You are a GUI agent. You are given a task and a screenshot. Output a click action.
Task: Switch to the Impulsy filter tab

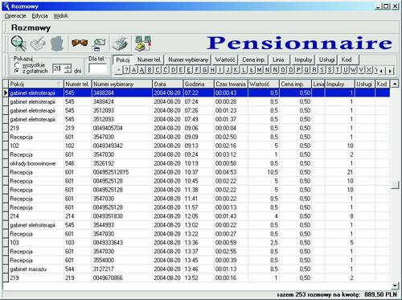coord(303,60)
